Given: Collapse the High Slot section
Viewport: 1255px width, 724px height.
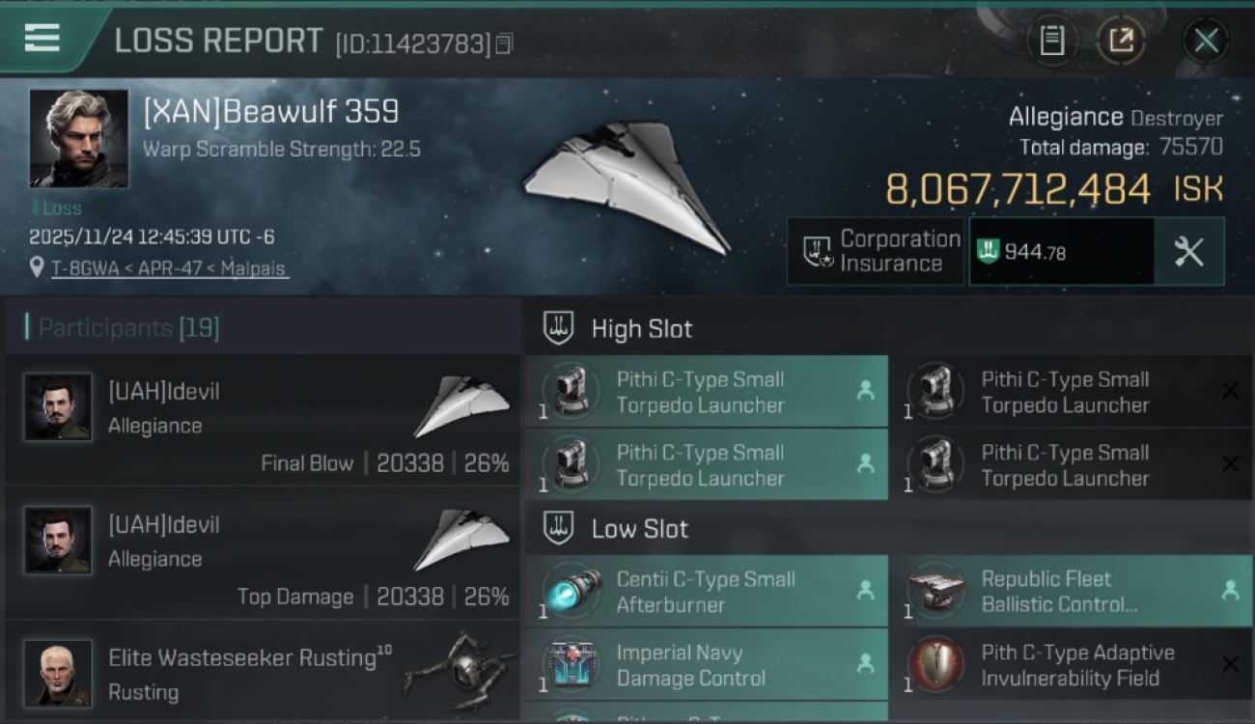Looking at the screenshot, I should pos(641,329).
